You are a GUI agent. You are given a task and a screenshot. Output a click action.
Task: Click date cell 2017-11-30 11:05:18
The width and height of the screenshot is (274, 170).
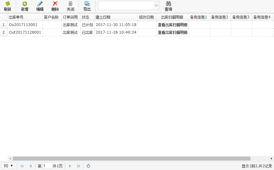(116, 25)
